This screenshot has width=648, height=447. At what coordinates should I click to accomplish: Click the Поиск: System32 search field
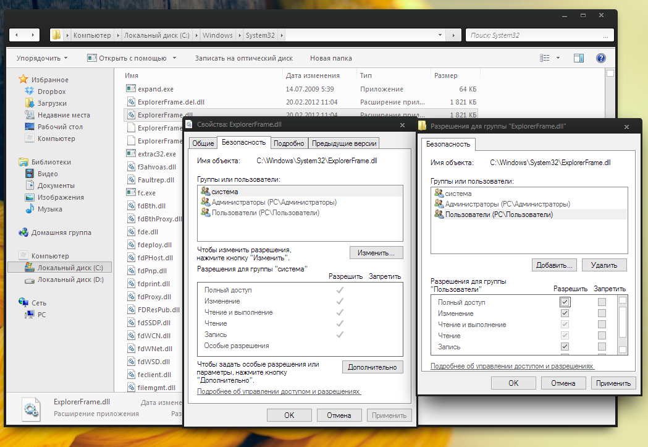pos(540,35)
